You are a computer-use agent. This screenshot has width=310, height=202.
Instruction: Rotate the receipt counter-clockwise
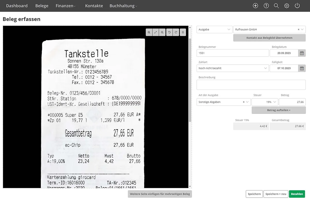click(x=169, y=32)
